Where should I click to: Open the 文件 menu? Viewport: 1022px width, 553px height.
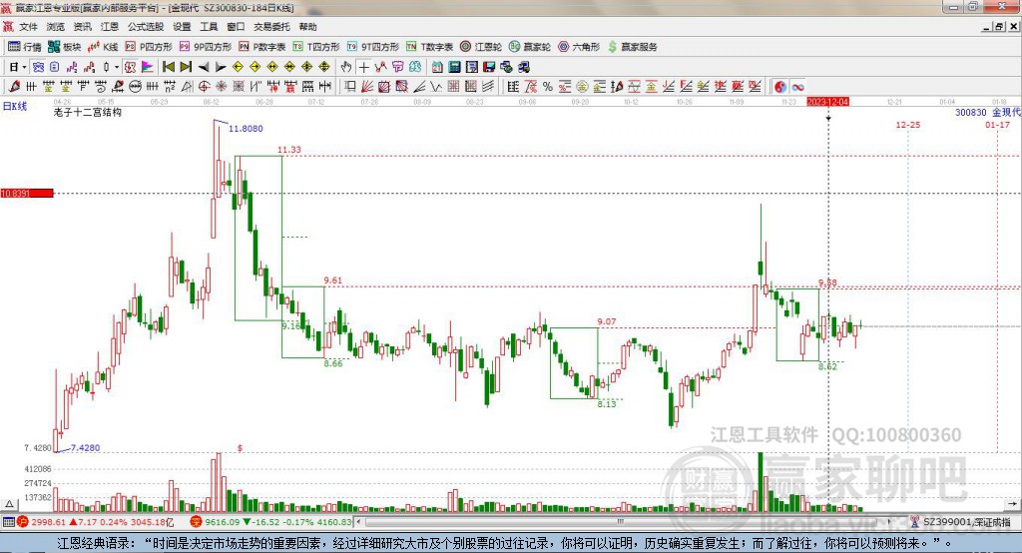pos(29,27)
